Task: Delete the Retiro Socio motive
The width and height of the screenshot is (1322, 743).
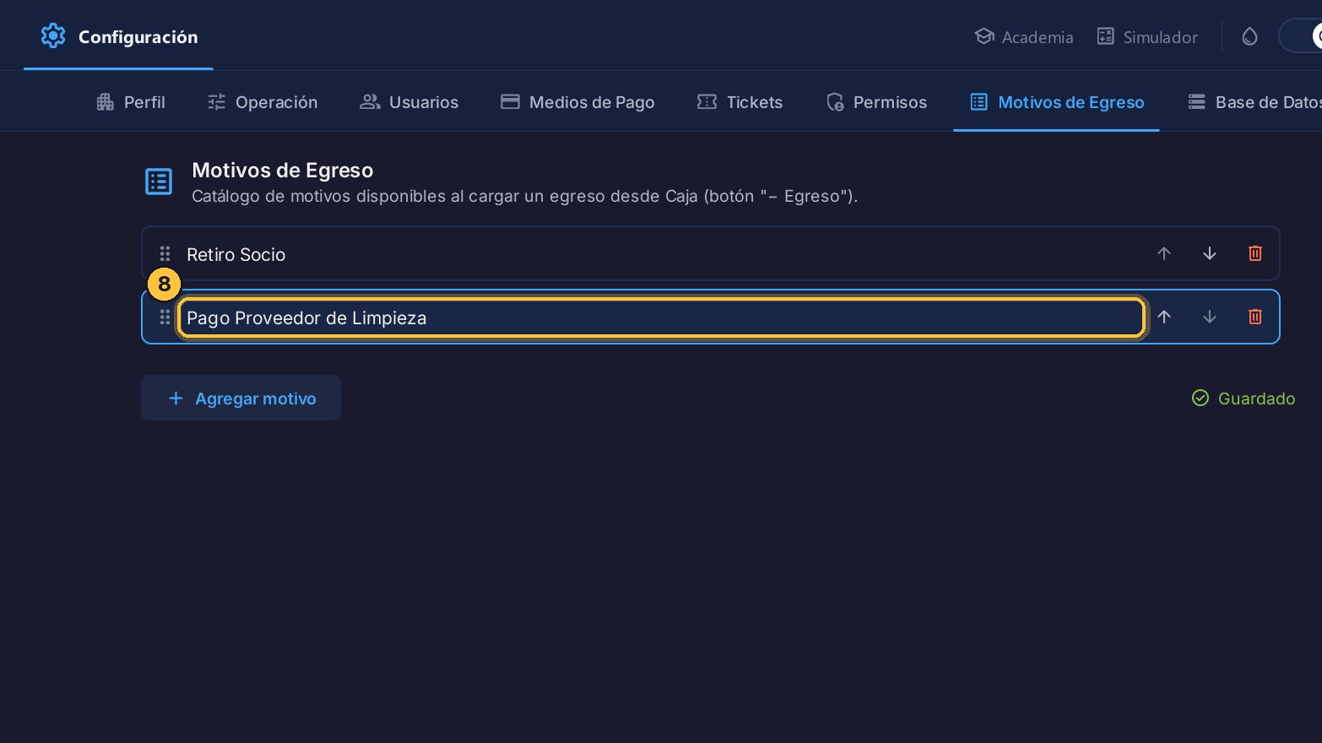Action: point(1255,253)
